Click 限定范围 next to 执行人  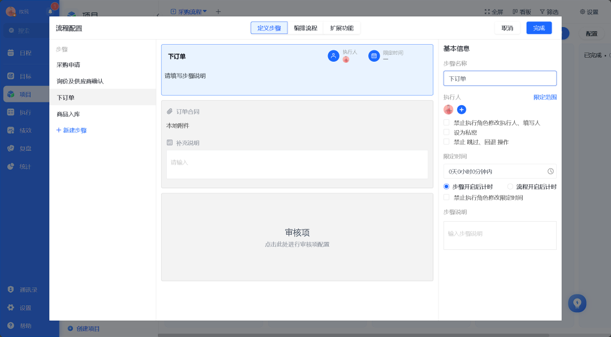(547, 97)
